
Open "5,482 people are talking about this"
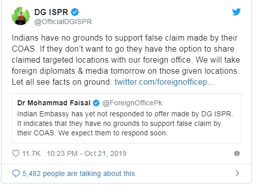[x=79, y=173]
